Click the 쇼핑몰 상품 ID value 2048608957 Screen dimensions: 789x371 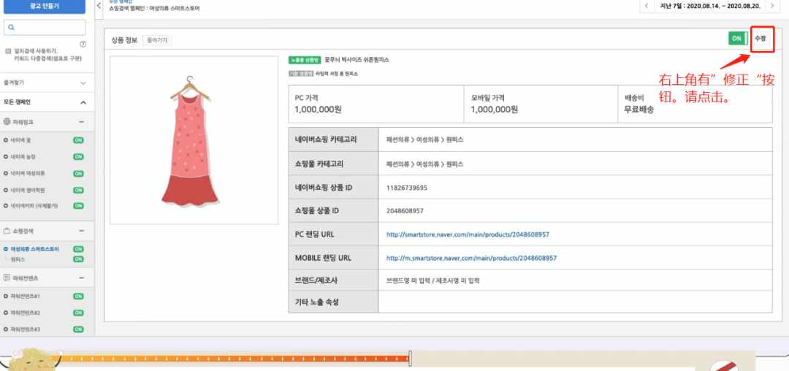coord(405,210)
